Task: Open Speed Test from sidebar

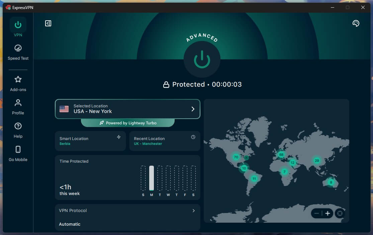Action: tap(18, 52)
